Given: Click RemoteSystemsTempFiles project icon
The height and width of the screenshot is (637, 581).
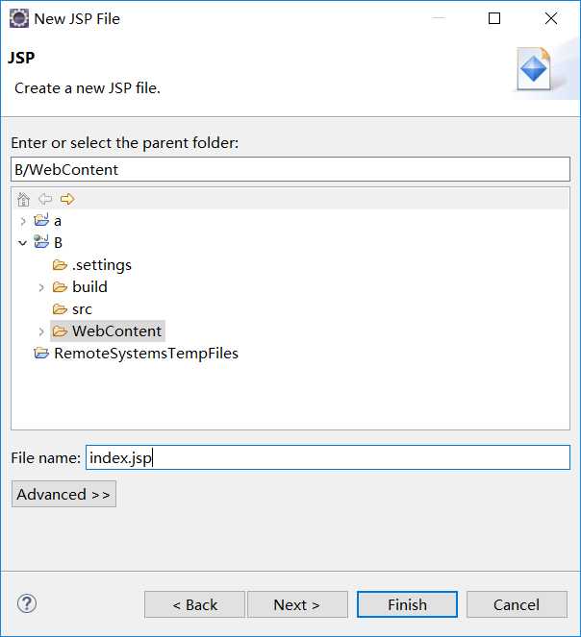Looking at the screenshot, I should (x=41, y=353).
